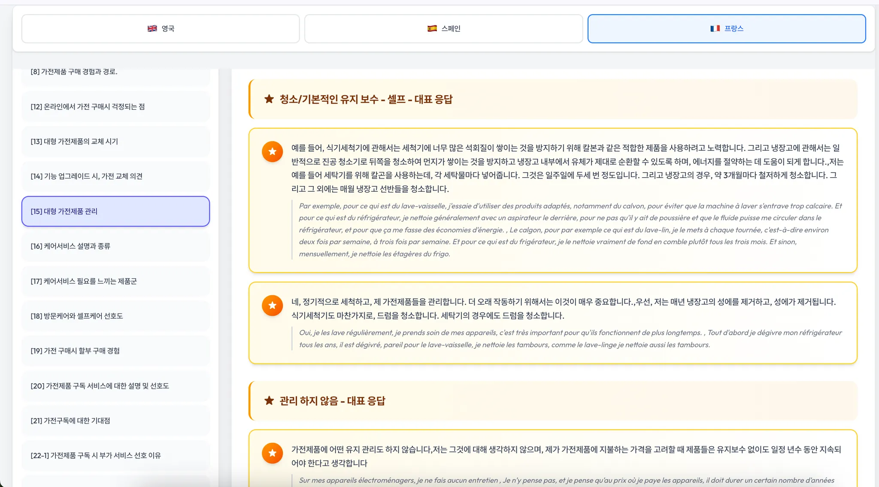Click the UK flag icon
879x487 pixels.
[x=152, y=28]
